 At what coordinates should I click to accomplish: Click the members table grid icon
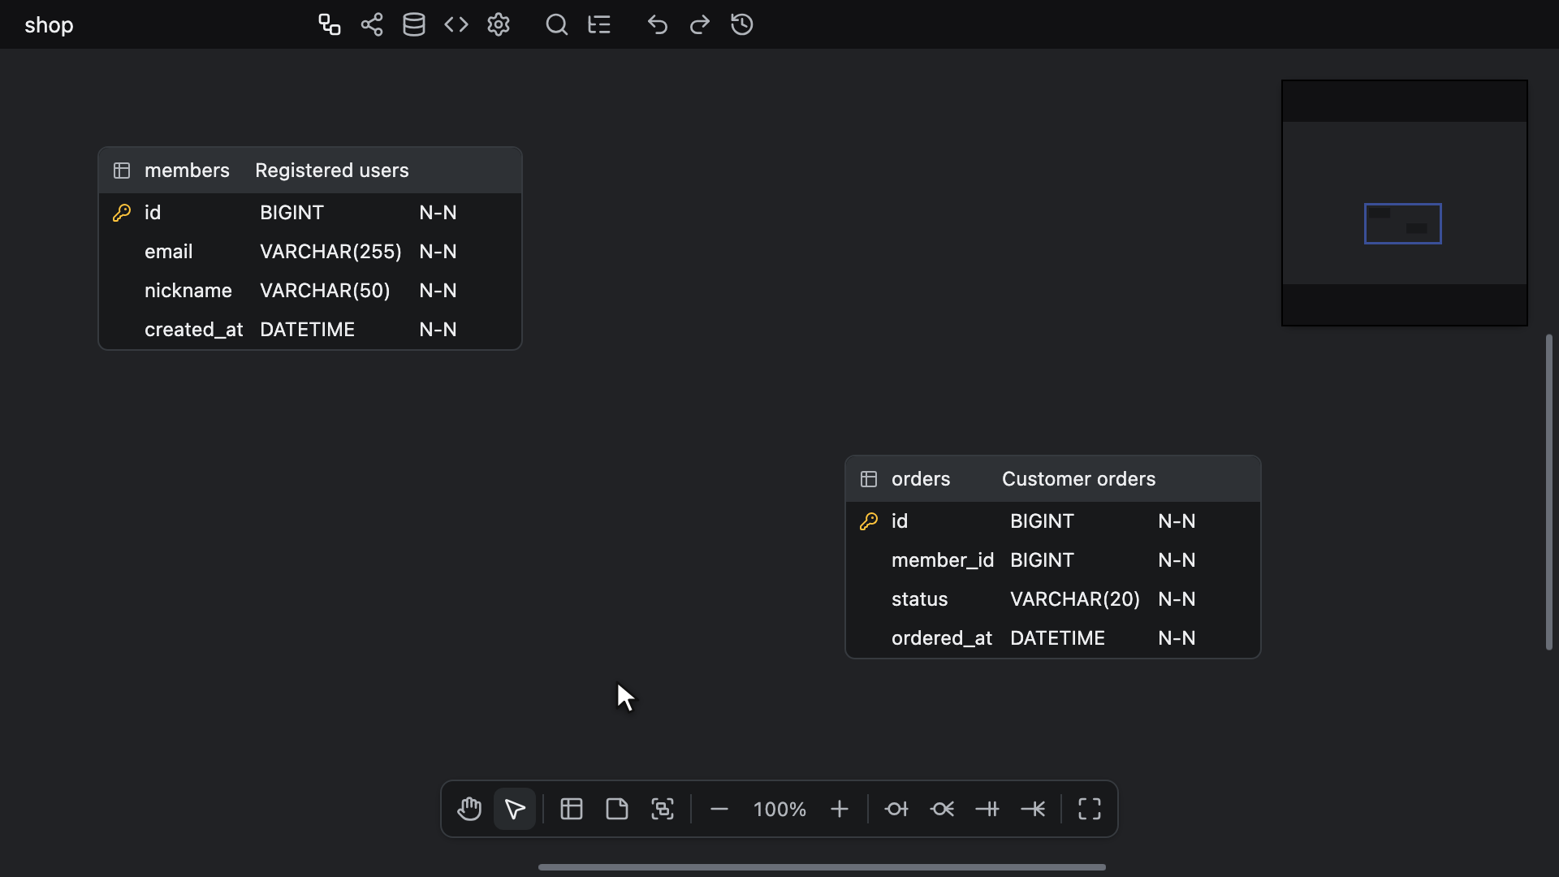122,171
